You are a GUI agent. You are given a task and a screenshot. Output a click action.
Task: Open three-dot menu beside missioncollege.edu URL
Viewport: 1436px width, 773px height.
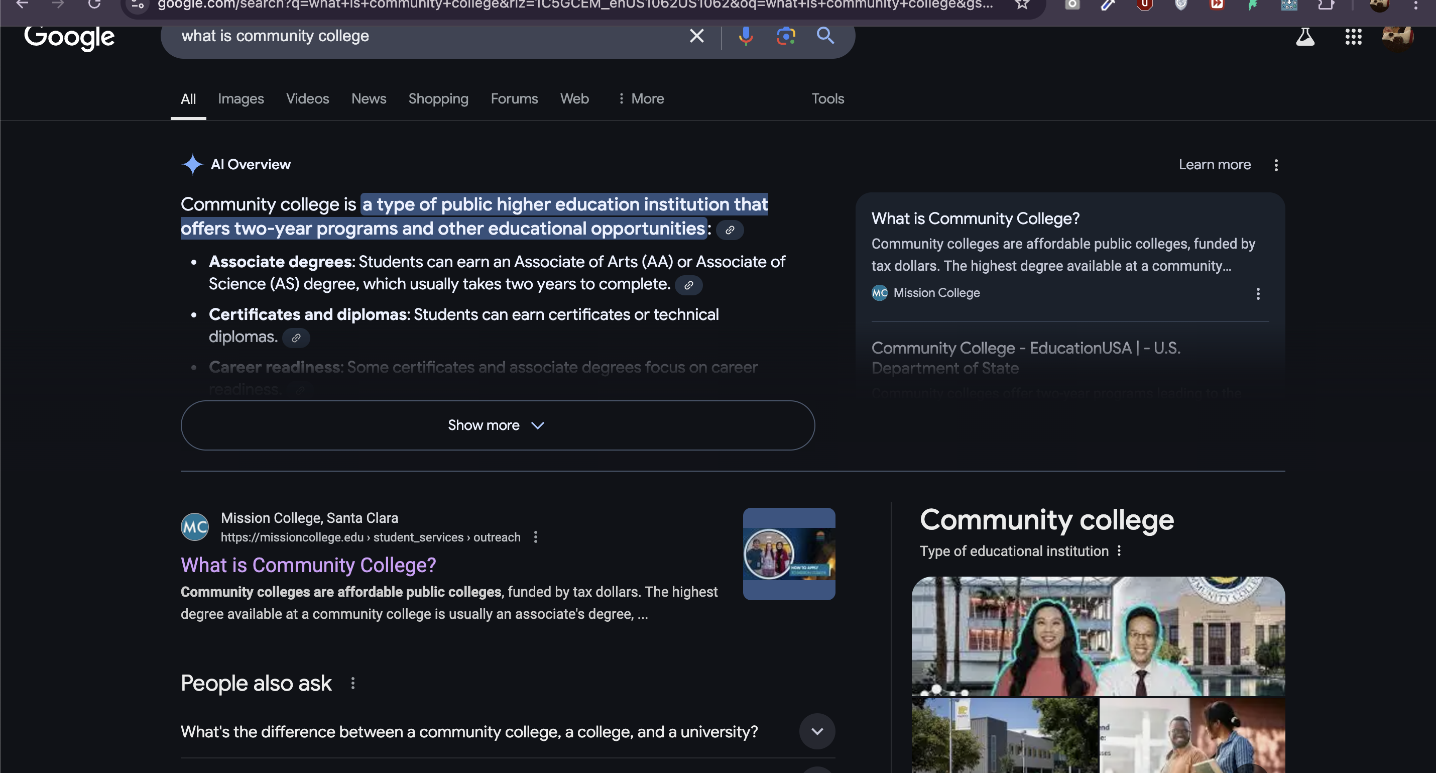tap(535, 537)
